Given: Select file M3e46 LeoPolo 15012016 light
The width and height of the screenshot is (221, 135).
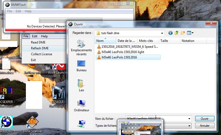Looking at the screenshot, I should [x=123, y=52].
